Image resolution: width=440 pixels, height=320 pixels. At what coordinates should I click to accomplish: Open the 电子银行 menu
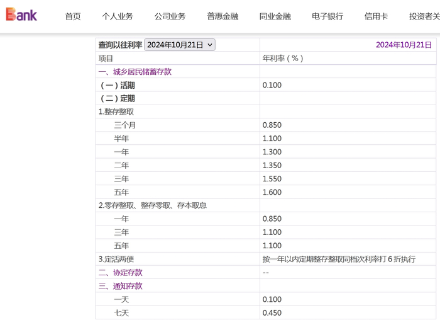click(x=327, y=16)
